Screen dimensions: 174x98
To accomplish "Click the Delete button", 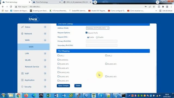I will pos(78,86).
